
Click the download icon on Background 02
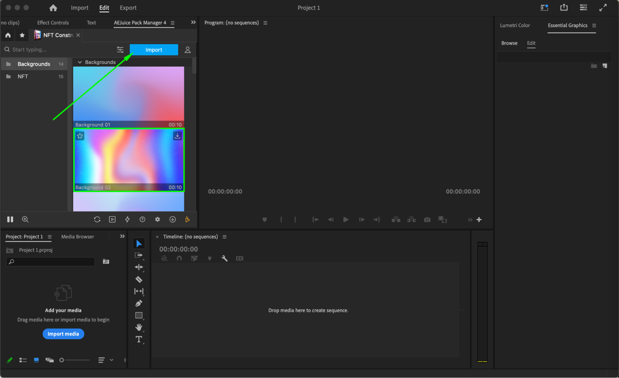(x=177, y=136)
